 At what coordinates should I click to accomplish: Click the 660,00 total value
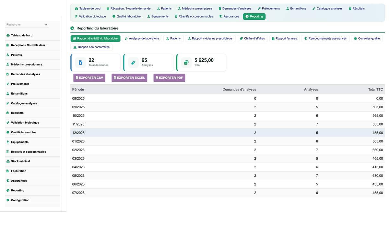tap(378, 150)
